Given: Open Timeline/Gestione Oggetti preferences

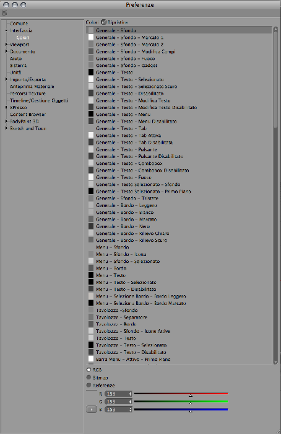Looking at the screenshot, I should click(x=38, y=100).
